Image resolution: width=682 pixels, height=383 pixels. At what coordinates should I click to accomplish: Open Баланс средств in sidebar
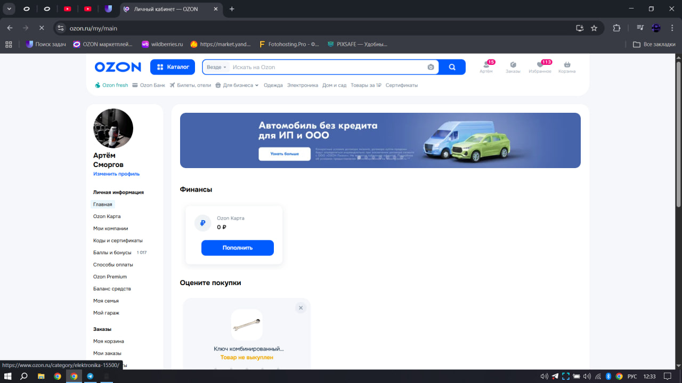point(112,289)
